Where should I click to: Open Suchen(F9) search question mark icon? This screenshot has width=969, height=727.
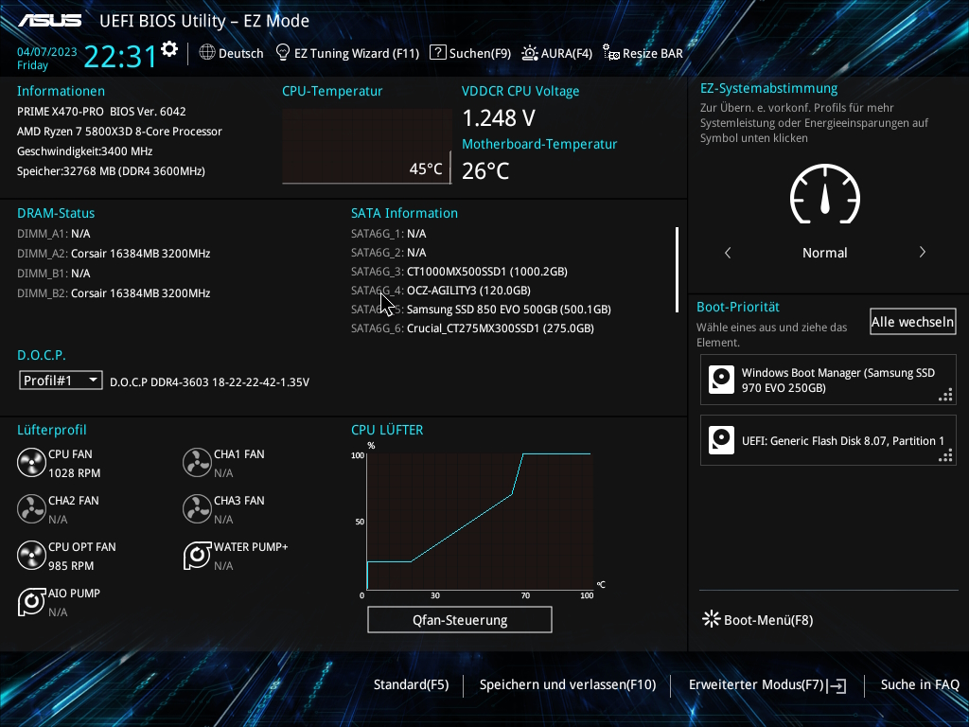point(437,53)
